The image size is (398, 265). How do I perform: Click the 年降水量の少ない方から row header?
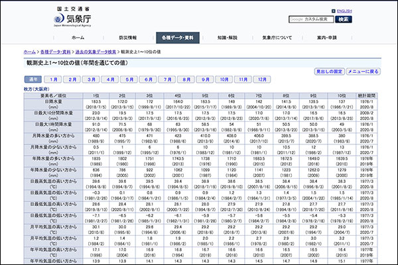tap(53, 173)
